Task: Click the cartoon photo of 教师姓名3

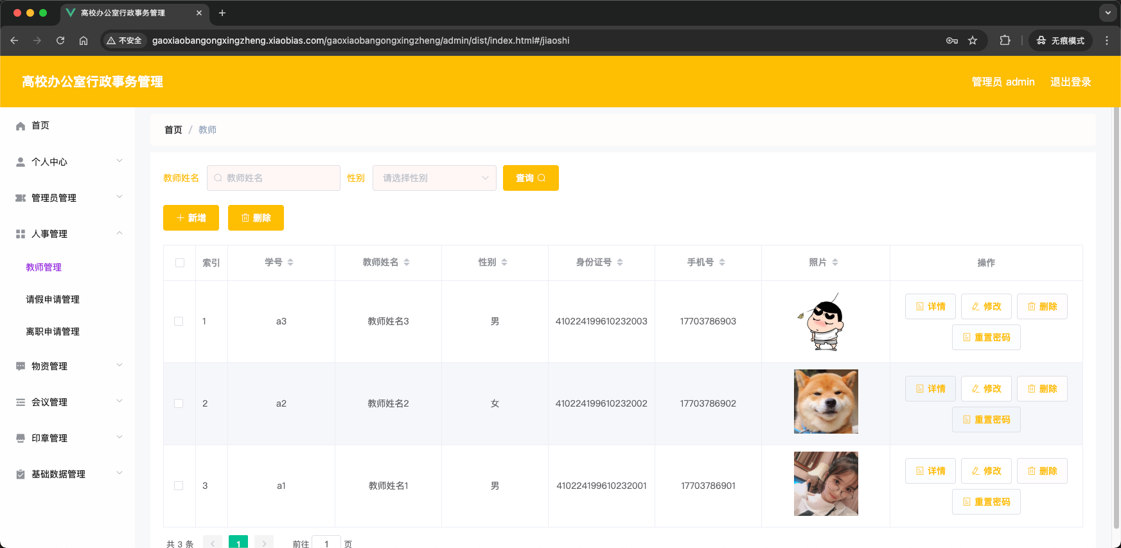Action: click(826, 321)
